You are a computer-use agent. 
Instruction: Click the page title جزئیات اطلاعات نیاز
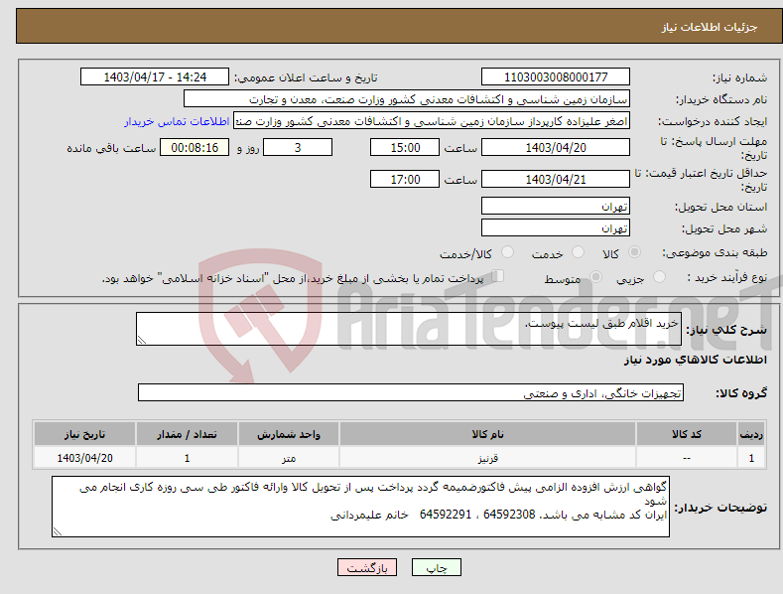click(x=710, y=27)
